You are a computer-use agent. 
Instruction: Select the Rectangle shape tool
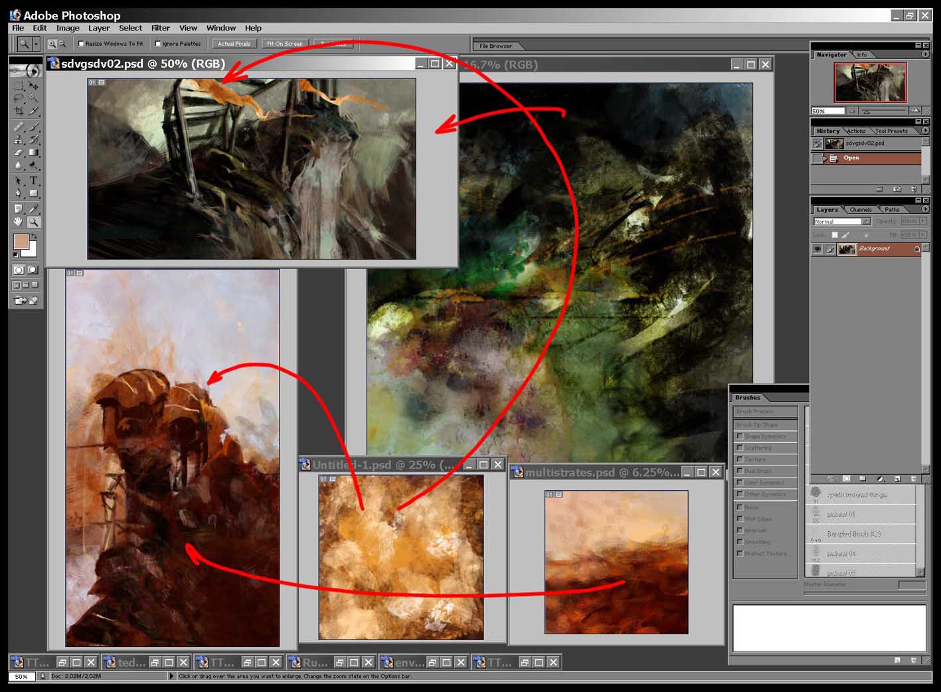[34, 193]
